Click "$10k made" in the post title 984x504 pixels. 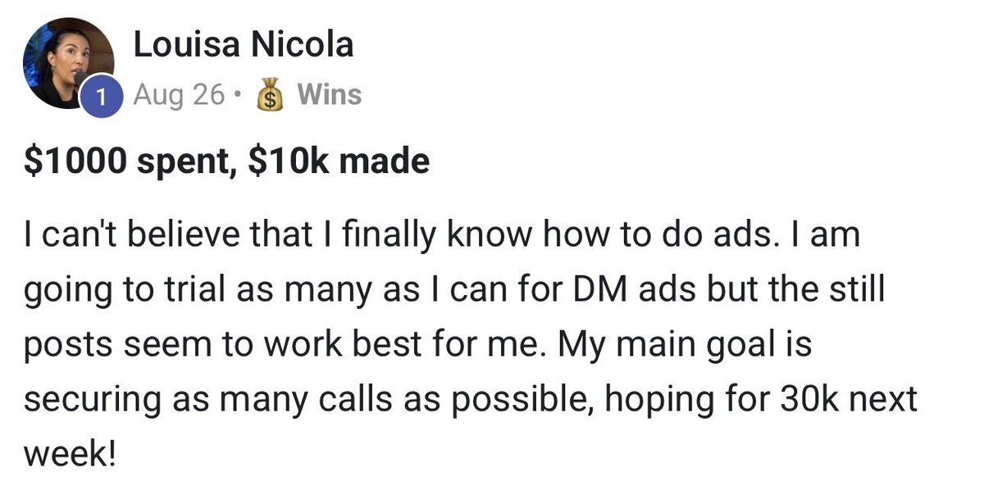[336, 161]
